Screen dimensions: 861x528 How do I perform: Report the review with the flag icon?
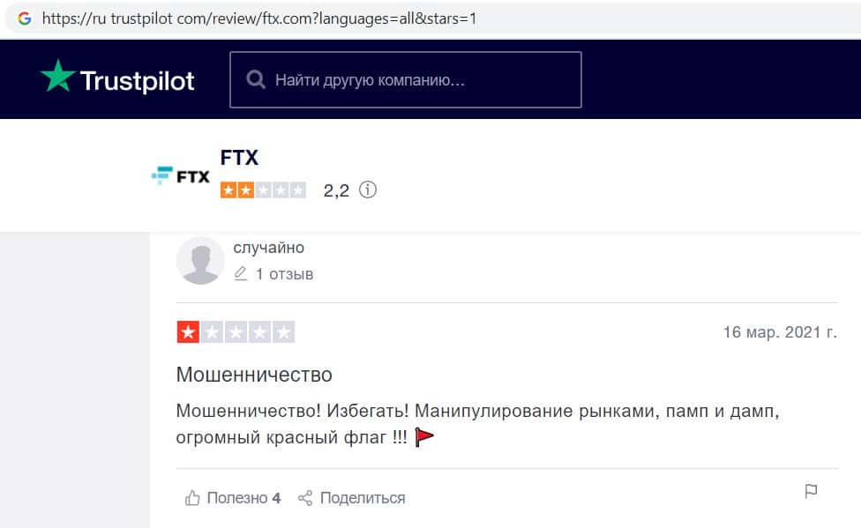click(x=811, y=492)
